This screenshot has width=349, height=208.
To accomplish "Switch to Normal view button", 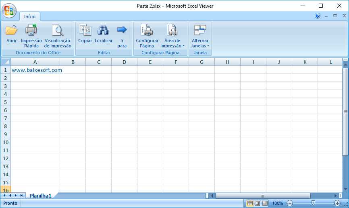I will (x=250, y=203).
